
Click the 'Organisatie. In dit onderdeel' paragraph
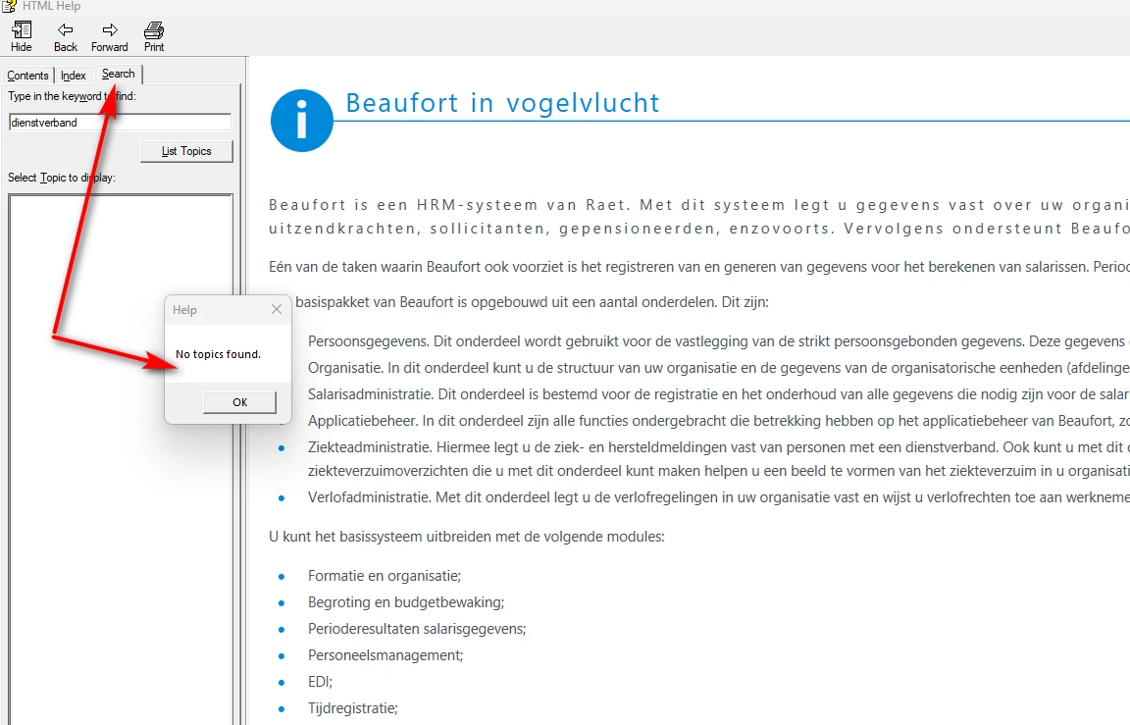click(718, 368)
